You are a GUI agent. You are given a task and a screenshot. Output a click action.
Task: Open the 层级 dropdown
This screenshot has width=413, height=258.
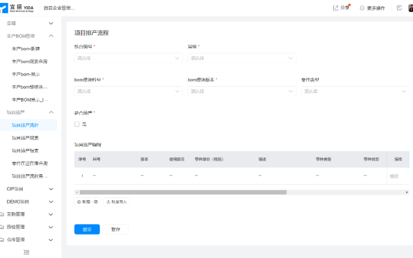pyautogui.click(x=242, y=58)
